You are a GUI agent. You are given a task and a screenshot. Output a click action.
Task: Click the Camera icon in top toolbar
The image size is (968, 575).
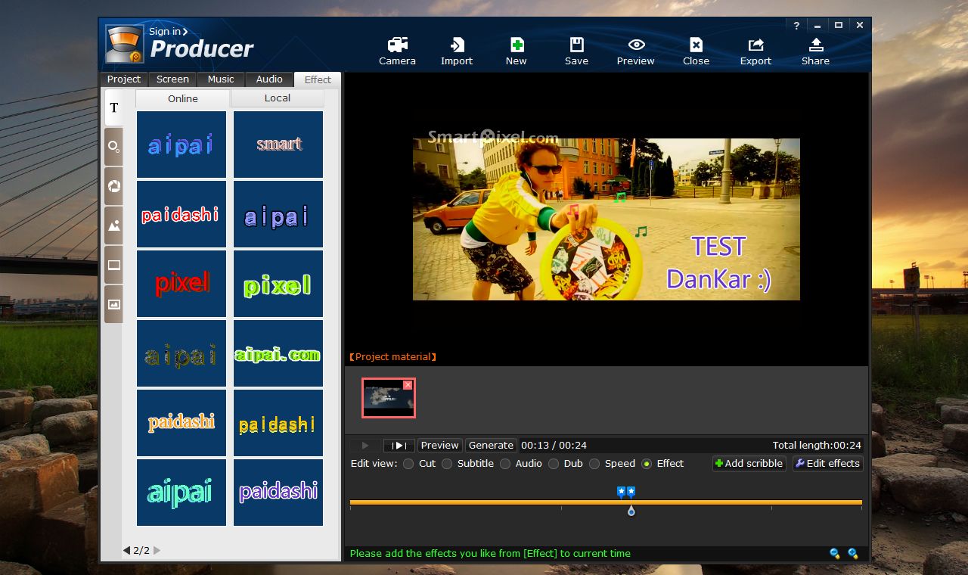[x=397, y=45]
